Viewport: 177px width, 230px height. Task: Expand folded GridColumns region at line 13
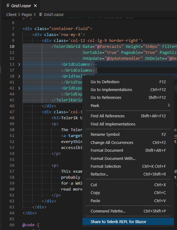(x=19, y=64)
